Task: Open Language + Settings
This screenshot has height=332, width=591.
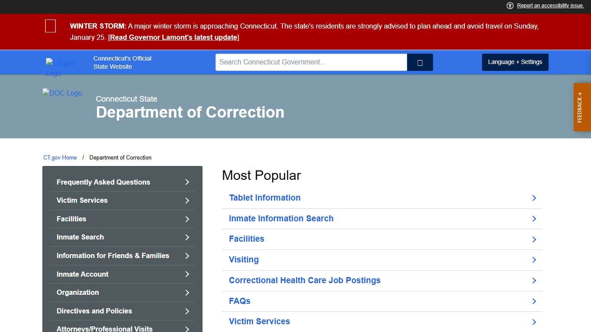Action: click(x=515, y=62)
